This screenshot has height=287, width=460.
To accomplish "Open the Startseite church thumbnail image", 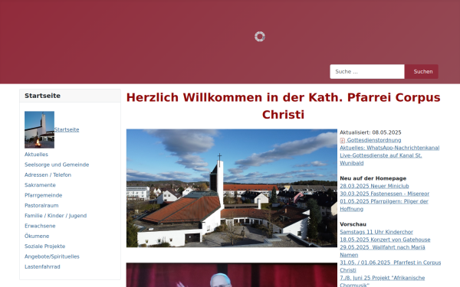I will pos(39,130).
